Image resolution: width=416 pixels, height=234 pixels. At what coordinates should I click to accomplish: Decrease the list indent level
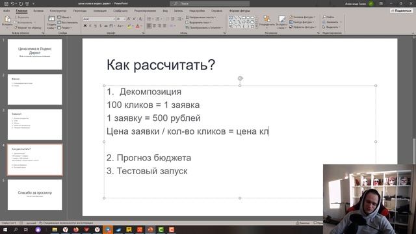point(168,19)
